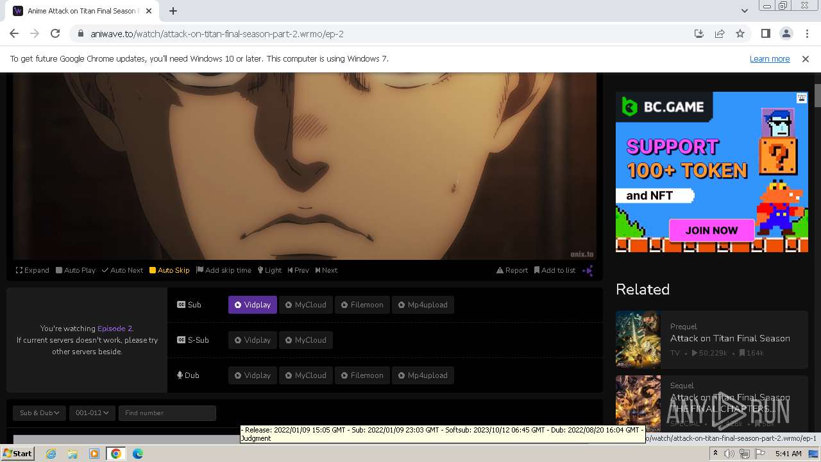This screenshot has width=821, height=462.
Task: Open Chrome three-dot menu
Action: click(806, 33)
